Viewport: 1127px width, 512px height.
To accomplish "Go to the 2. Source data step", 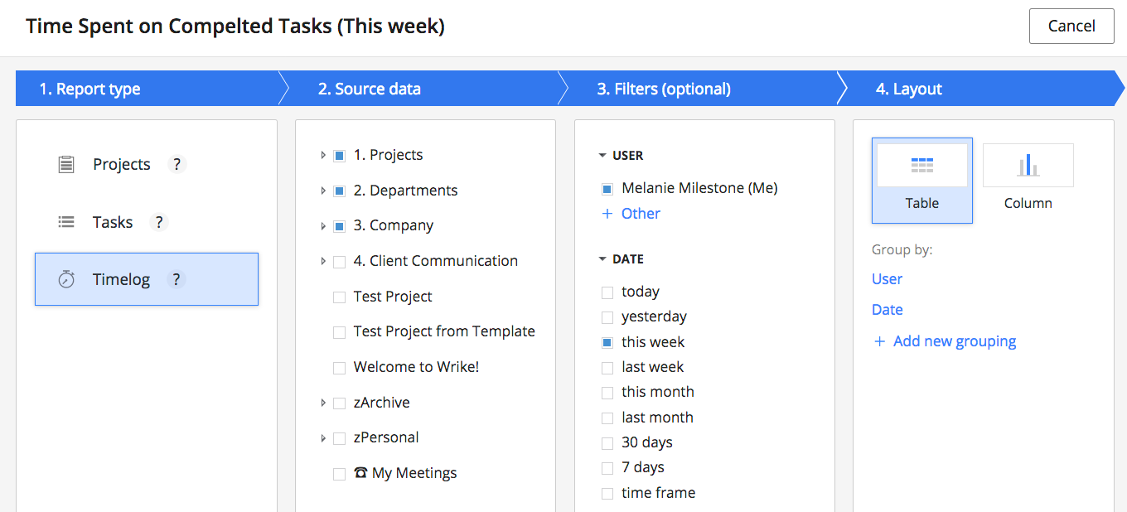I will (370, 89).
